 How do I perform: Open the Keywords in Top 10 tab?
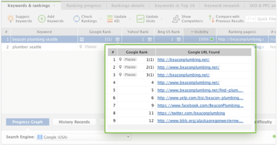(175, 6)
